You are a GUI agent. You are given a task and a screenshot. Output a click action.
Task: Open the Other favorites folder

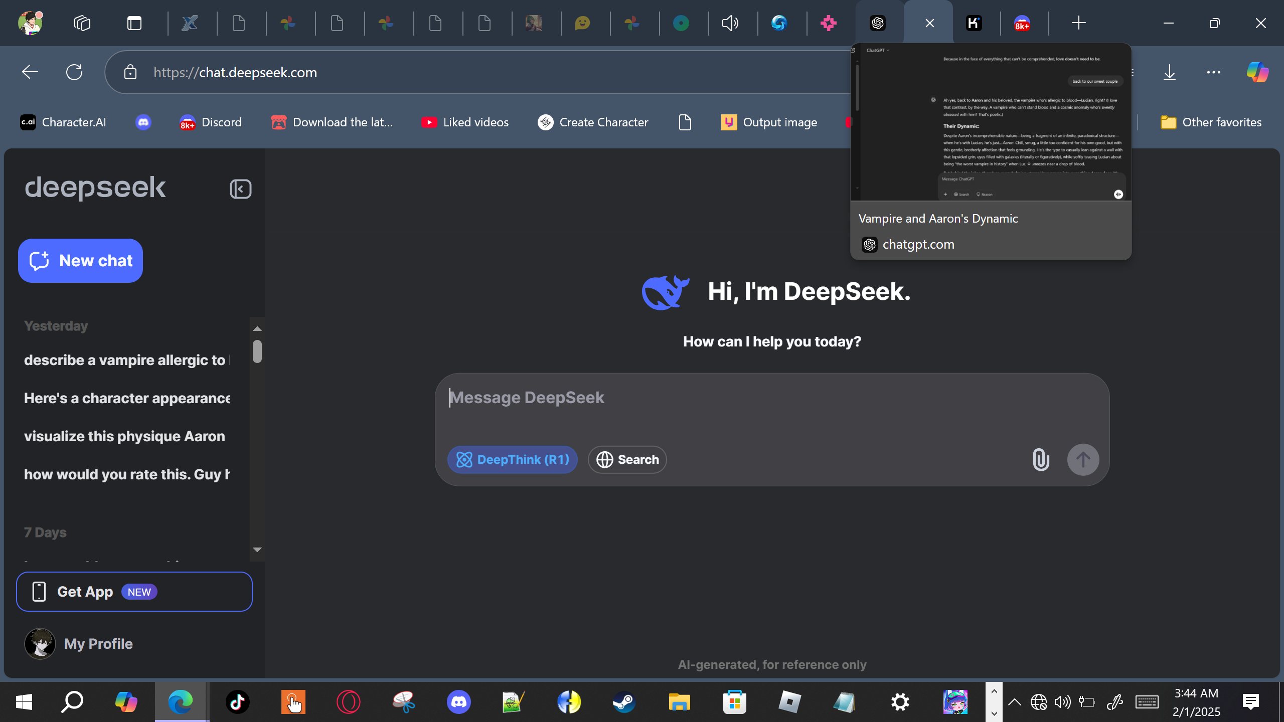1211,122
